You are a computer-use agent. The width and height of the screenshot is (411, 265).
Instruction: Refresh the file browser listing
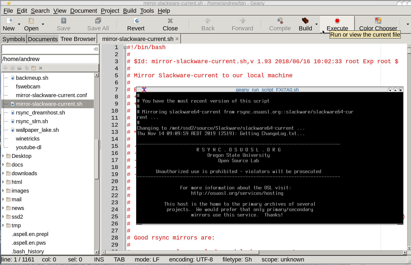tap(12, 68)
